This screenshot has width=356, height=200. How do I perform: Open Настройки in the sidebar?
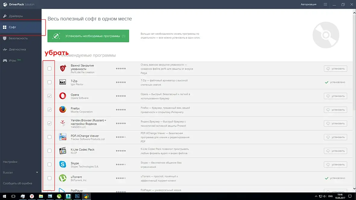click(x=10, y=162)
